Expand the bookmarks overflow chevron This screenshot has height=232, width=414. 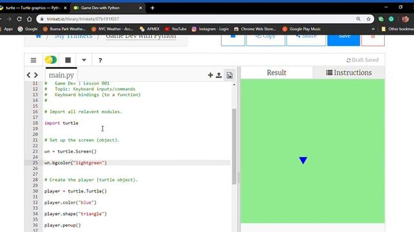pos(373,29)
